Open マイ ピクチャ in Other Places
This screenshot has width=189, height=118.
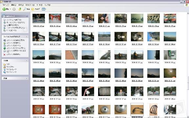point(10,67)
